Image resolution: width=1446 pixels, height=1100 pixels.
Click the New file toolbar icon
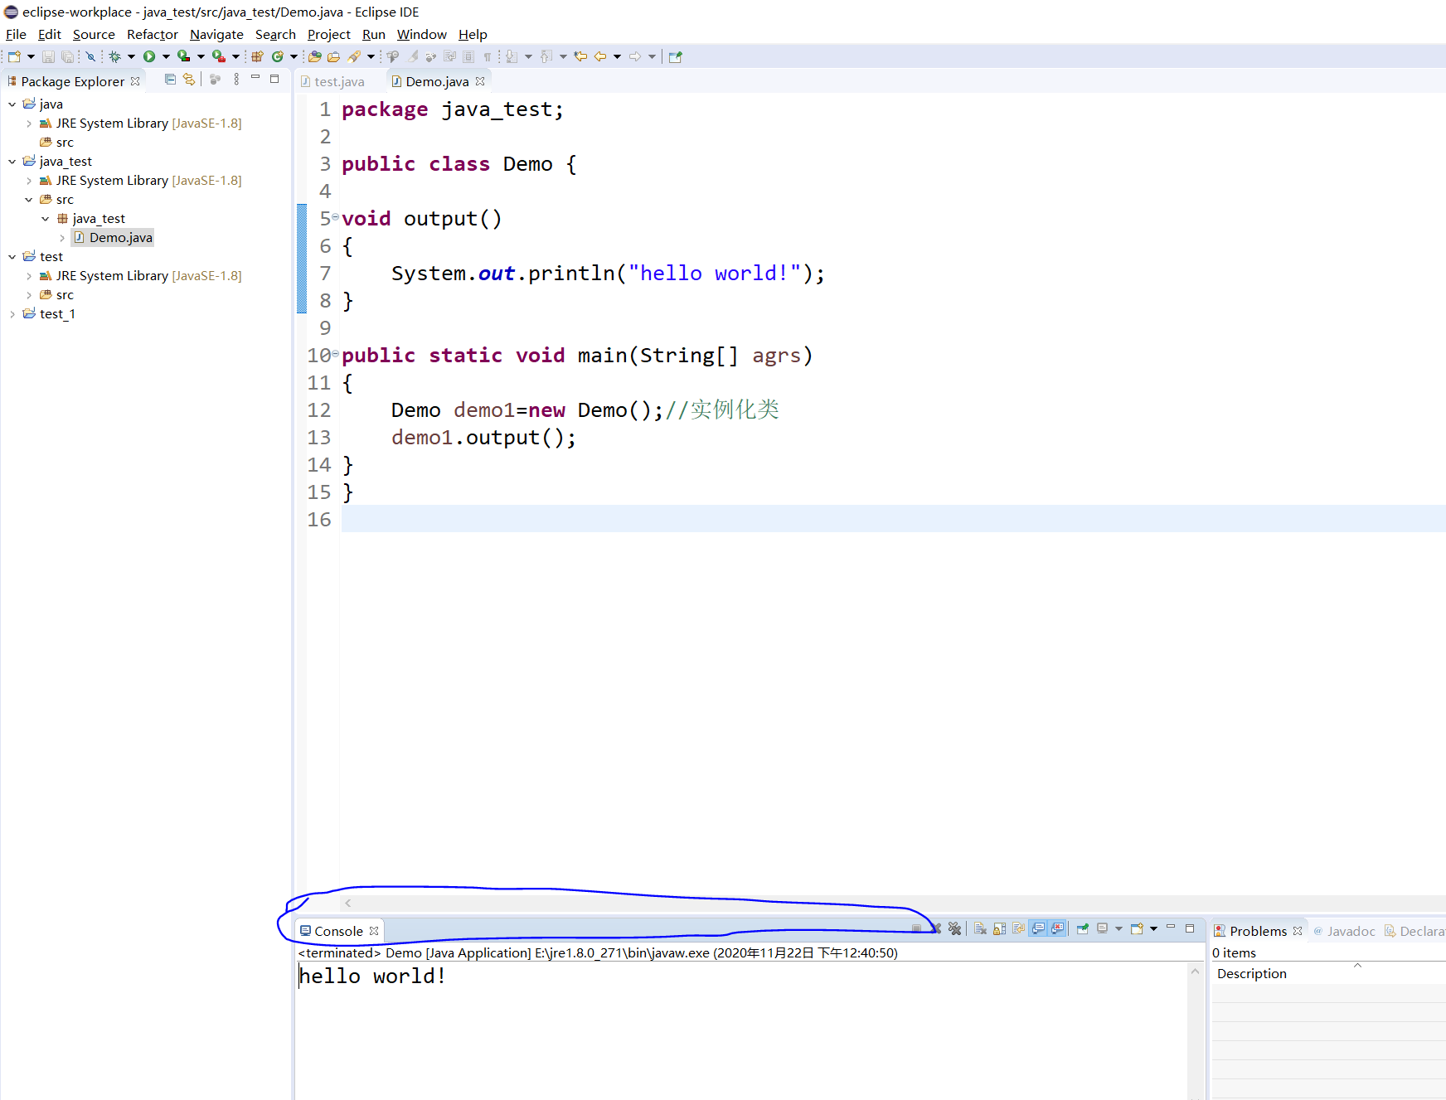tap(14, 56)
